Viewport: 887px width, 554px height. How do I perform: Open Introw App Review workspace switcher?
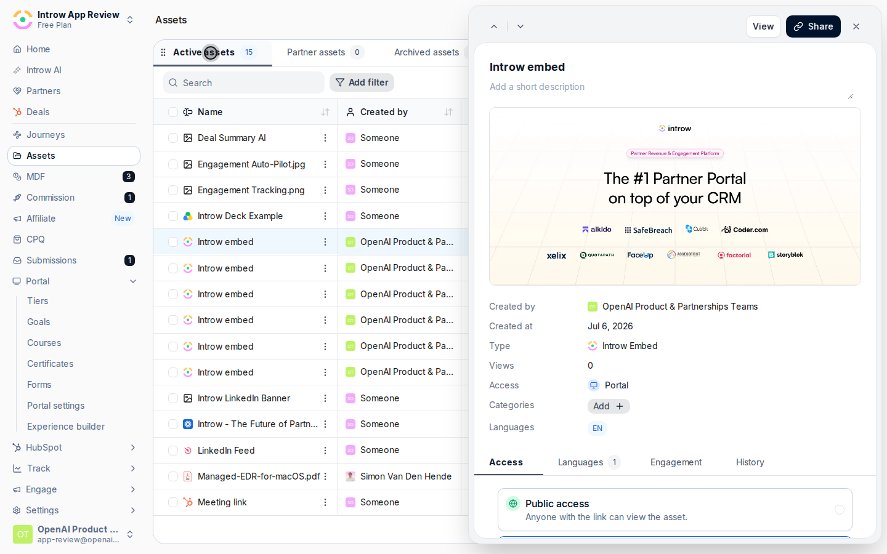coord(74,20)
